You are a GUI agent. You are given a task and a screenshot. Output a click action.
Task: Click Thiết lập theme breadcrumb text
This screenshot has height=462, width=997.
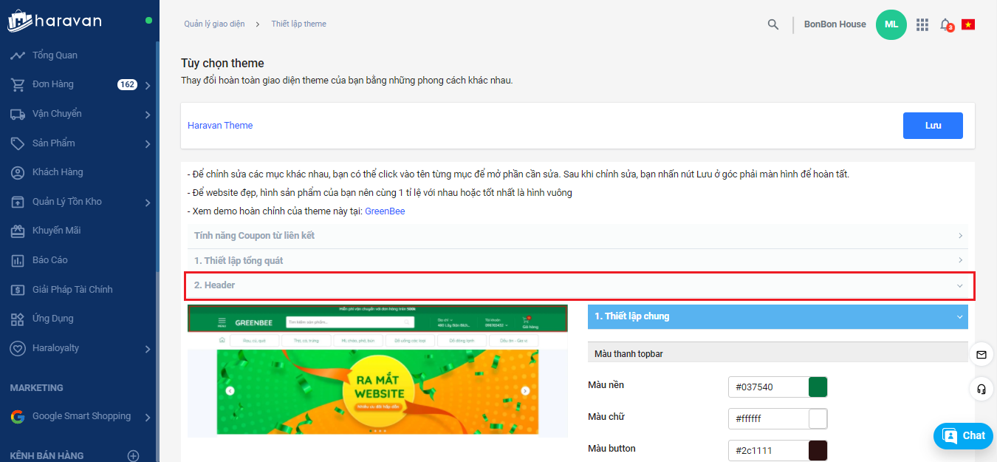tap(298, 24)
